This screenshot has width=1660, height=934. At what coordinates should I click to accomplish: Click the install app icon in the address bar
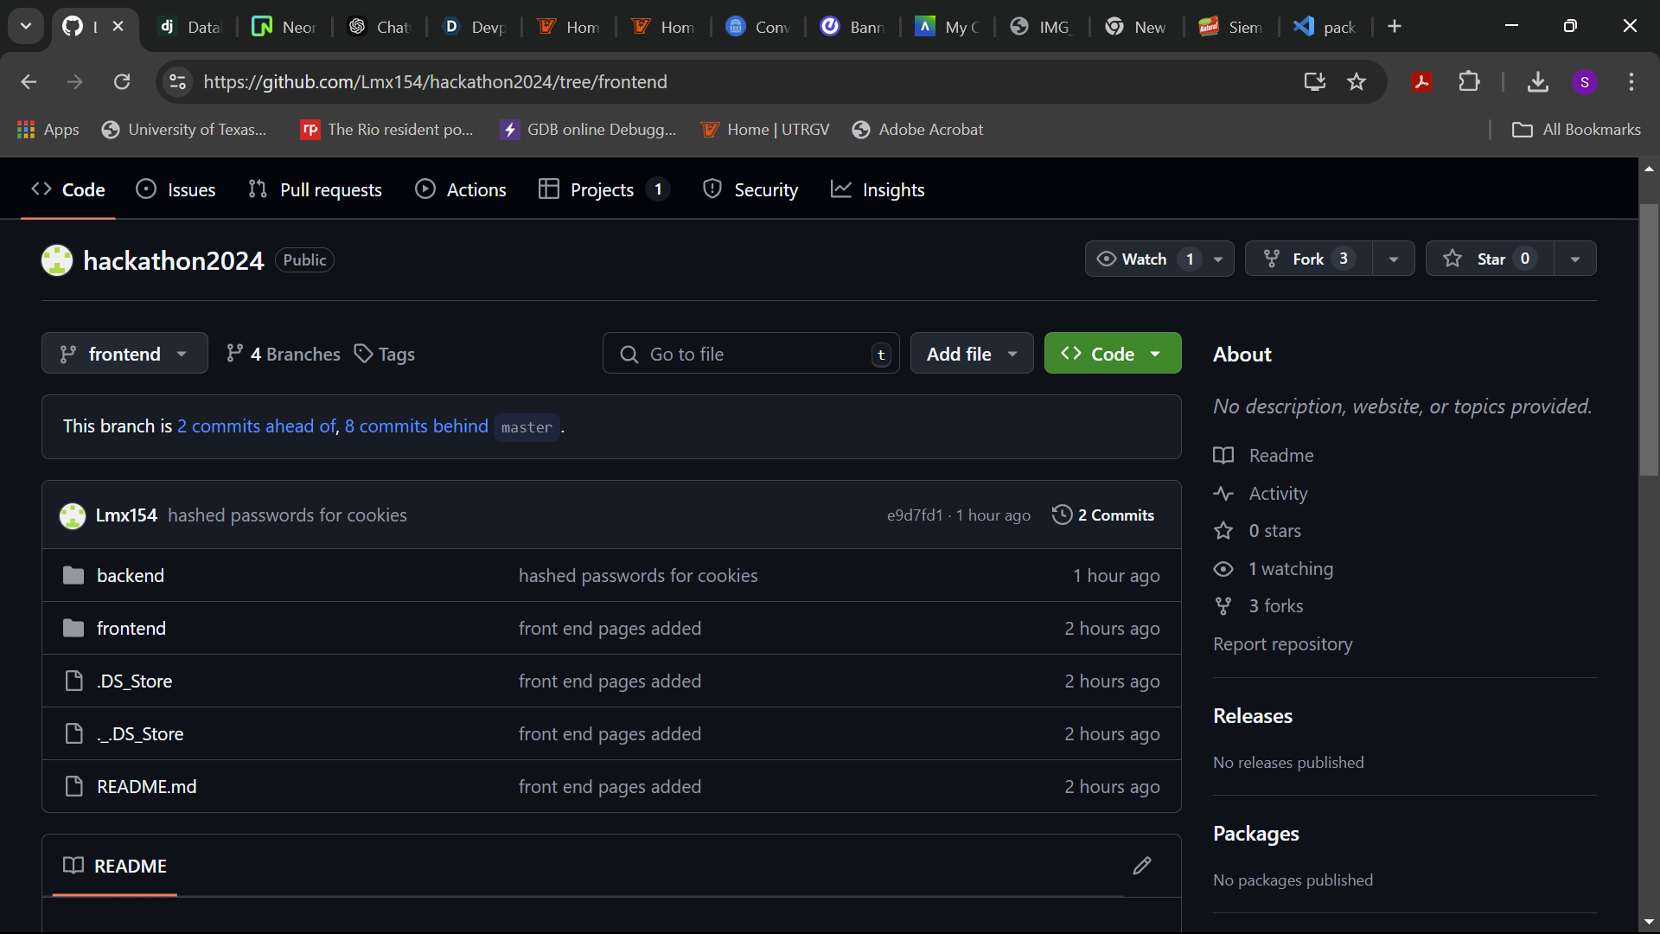(x=1314, y=82)
